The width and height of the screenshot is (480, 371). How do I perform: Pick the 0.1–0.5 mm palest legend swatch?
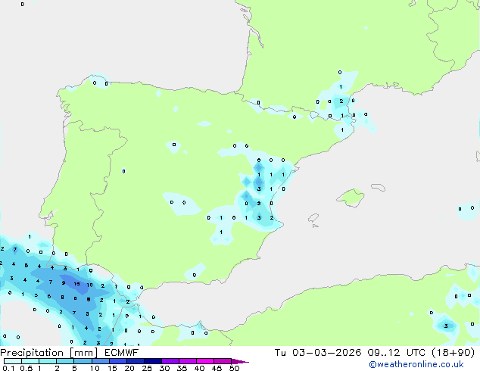(x=13, y=361)
